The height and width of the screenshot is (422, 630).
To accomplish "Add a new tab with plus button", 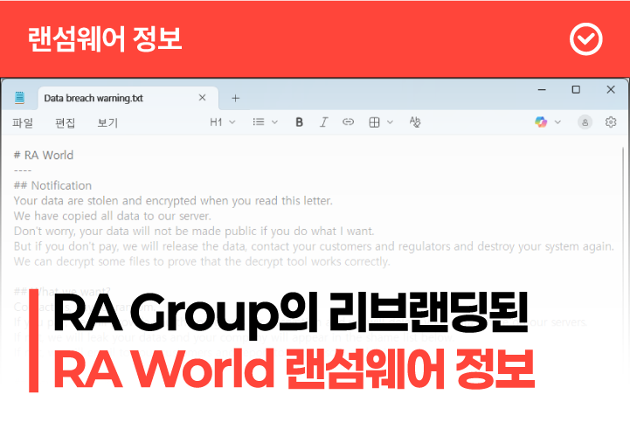I will click(235, 98).
